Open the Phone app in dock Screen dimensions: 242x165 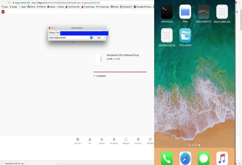(167, 159)
